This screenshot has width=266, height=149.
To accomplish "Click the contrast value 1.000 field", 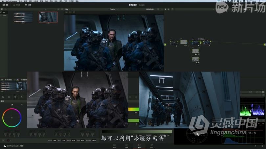I will (x=54, y=140).
